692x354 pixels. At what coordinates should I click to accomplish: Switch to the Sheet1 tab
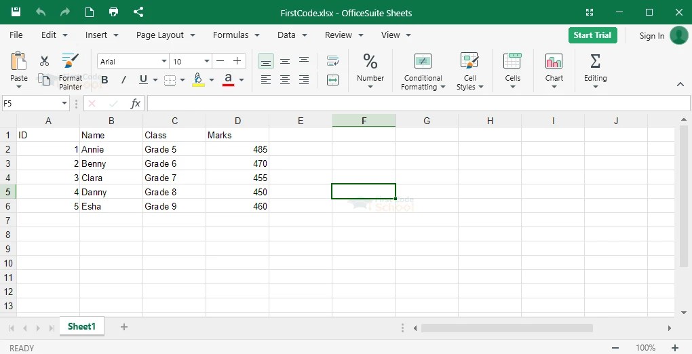tap(81, 326)
